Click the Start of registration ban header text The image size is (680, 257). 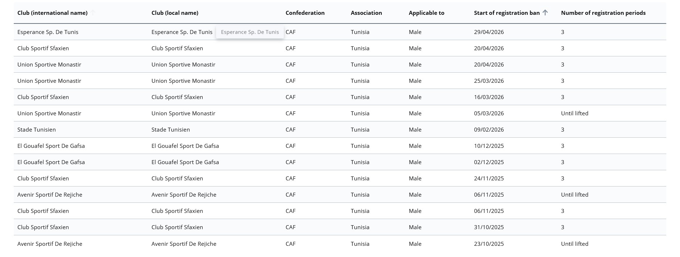(506, 13)
